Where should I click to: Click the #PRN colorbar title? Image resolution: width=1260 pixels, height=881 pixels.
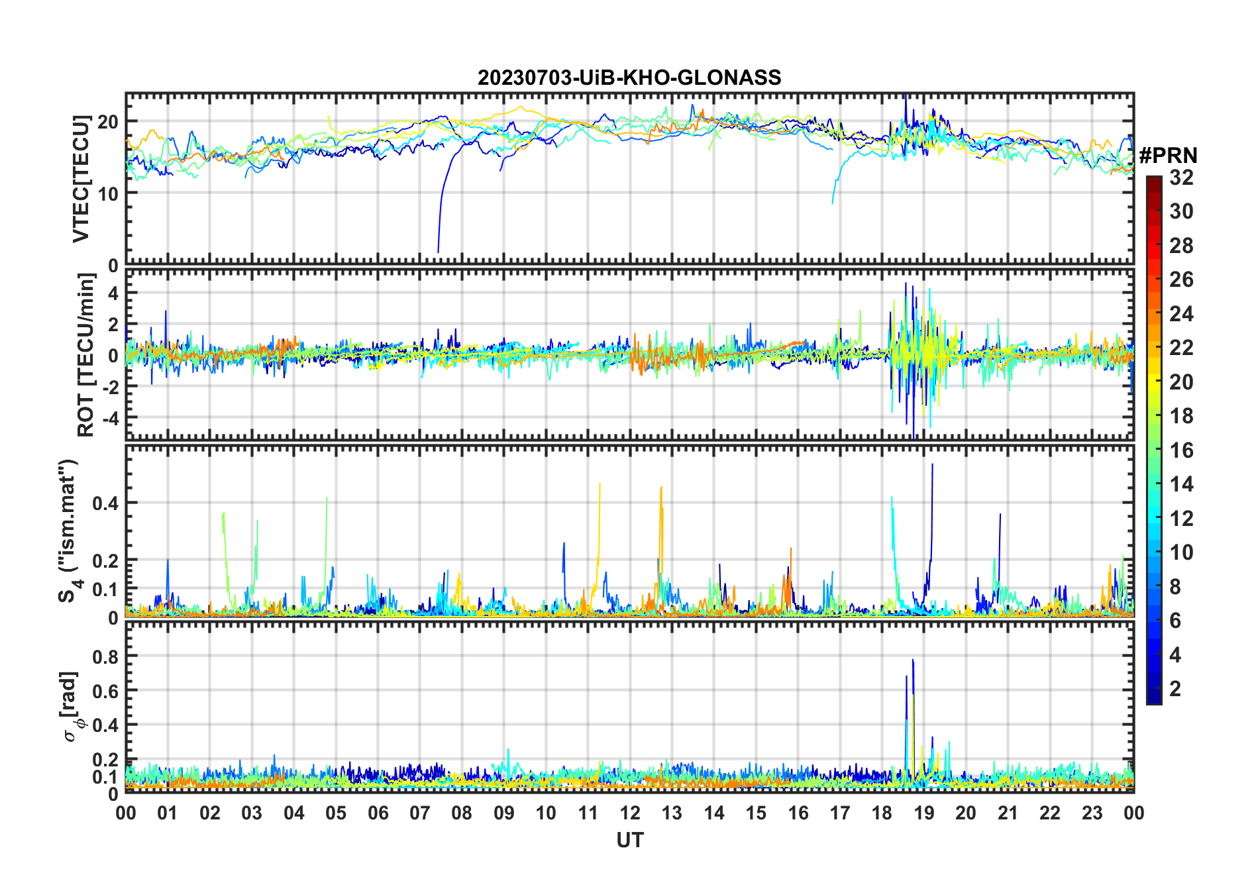click(x=1168, y=156)
